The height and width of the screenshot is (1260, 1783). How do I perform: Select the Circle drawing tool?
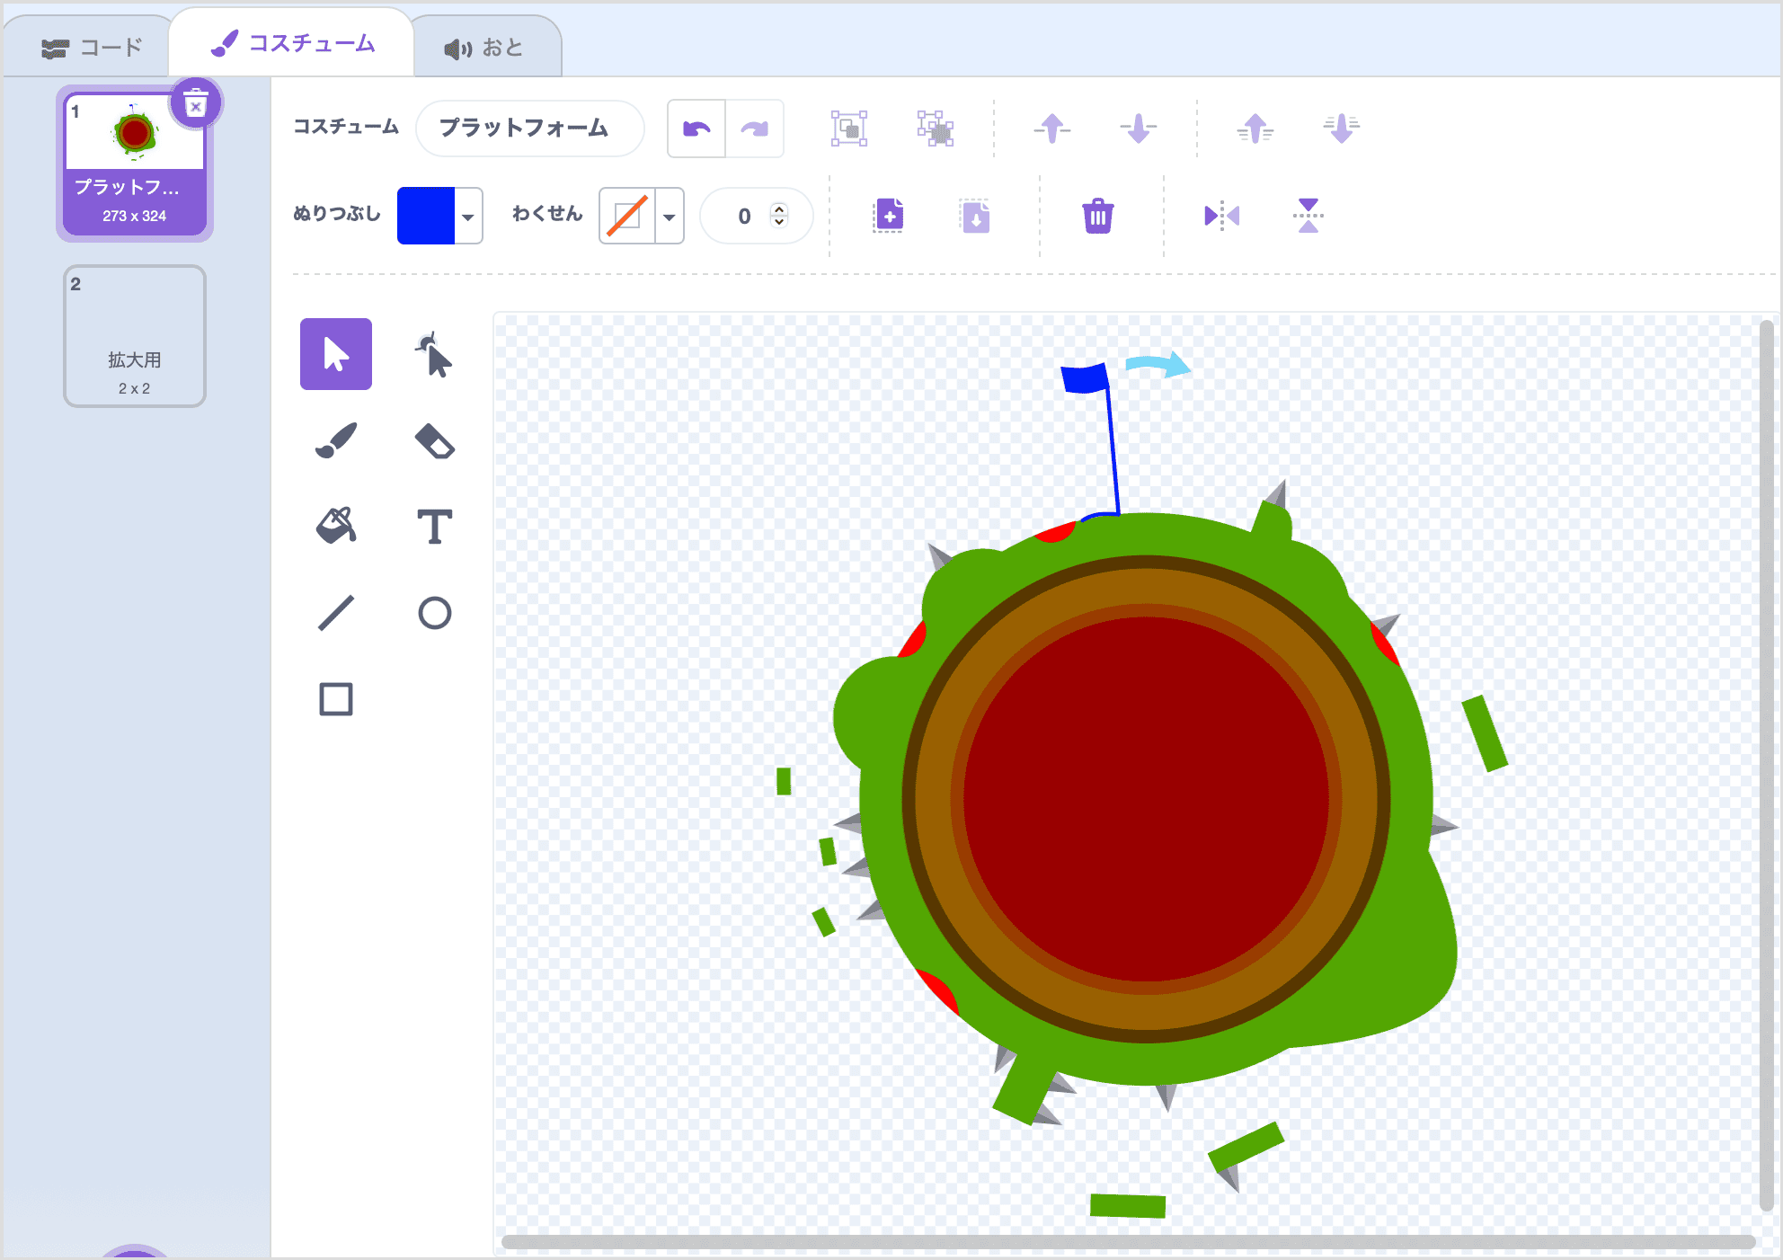pos(435,612)
